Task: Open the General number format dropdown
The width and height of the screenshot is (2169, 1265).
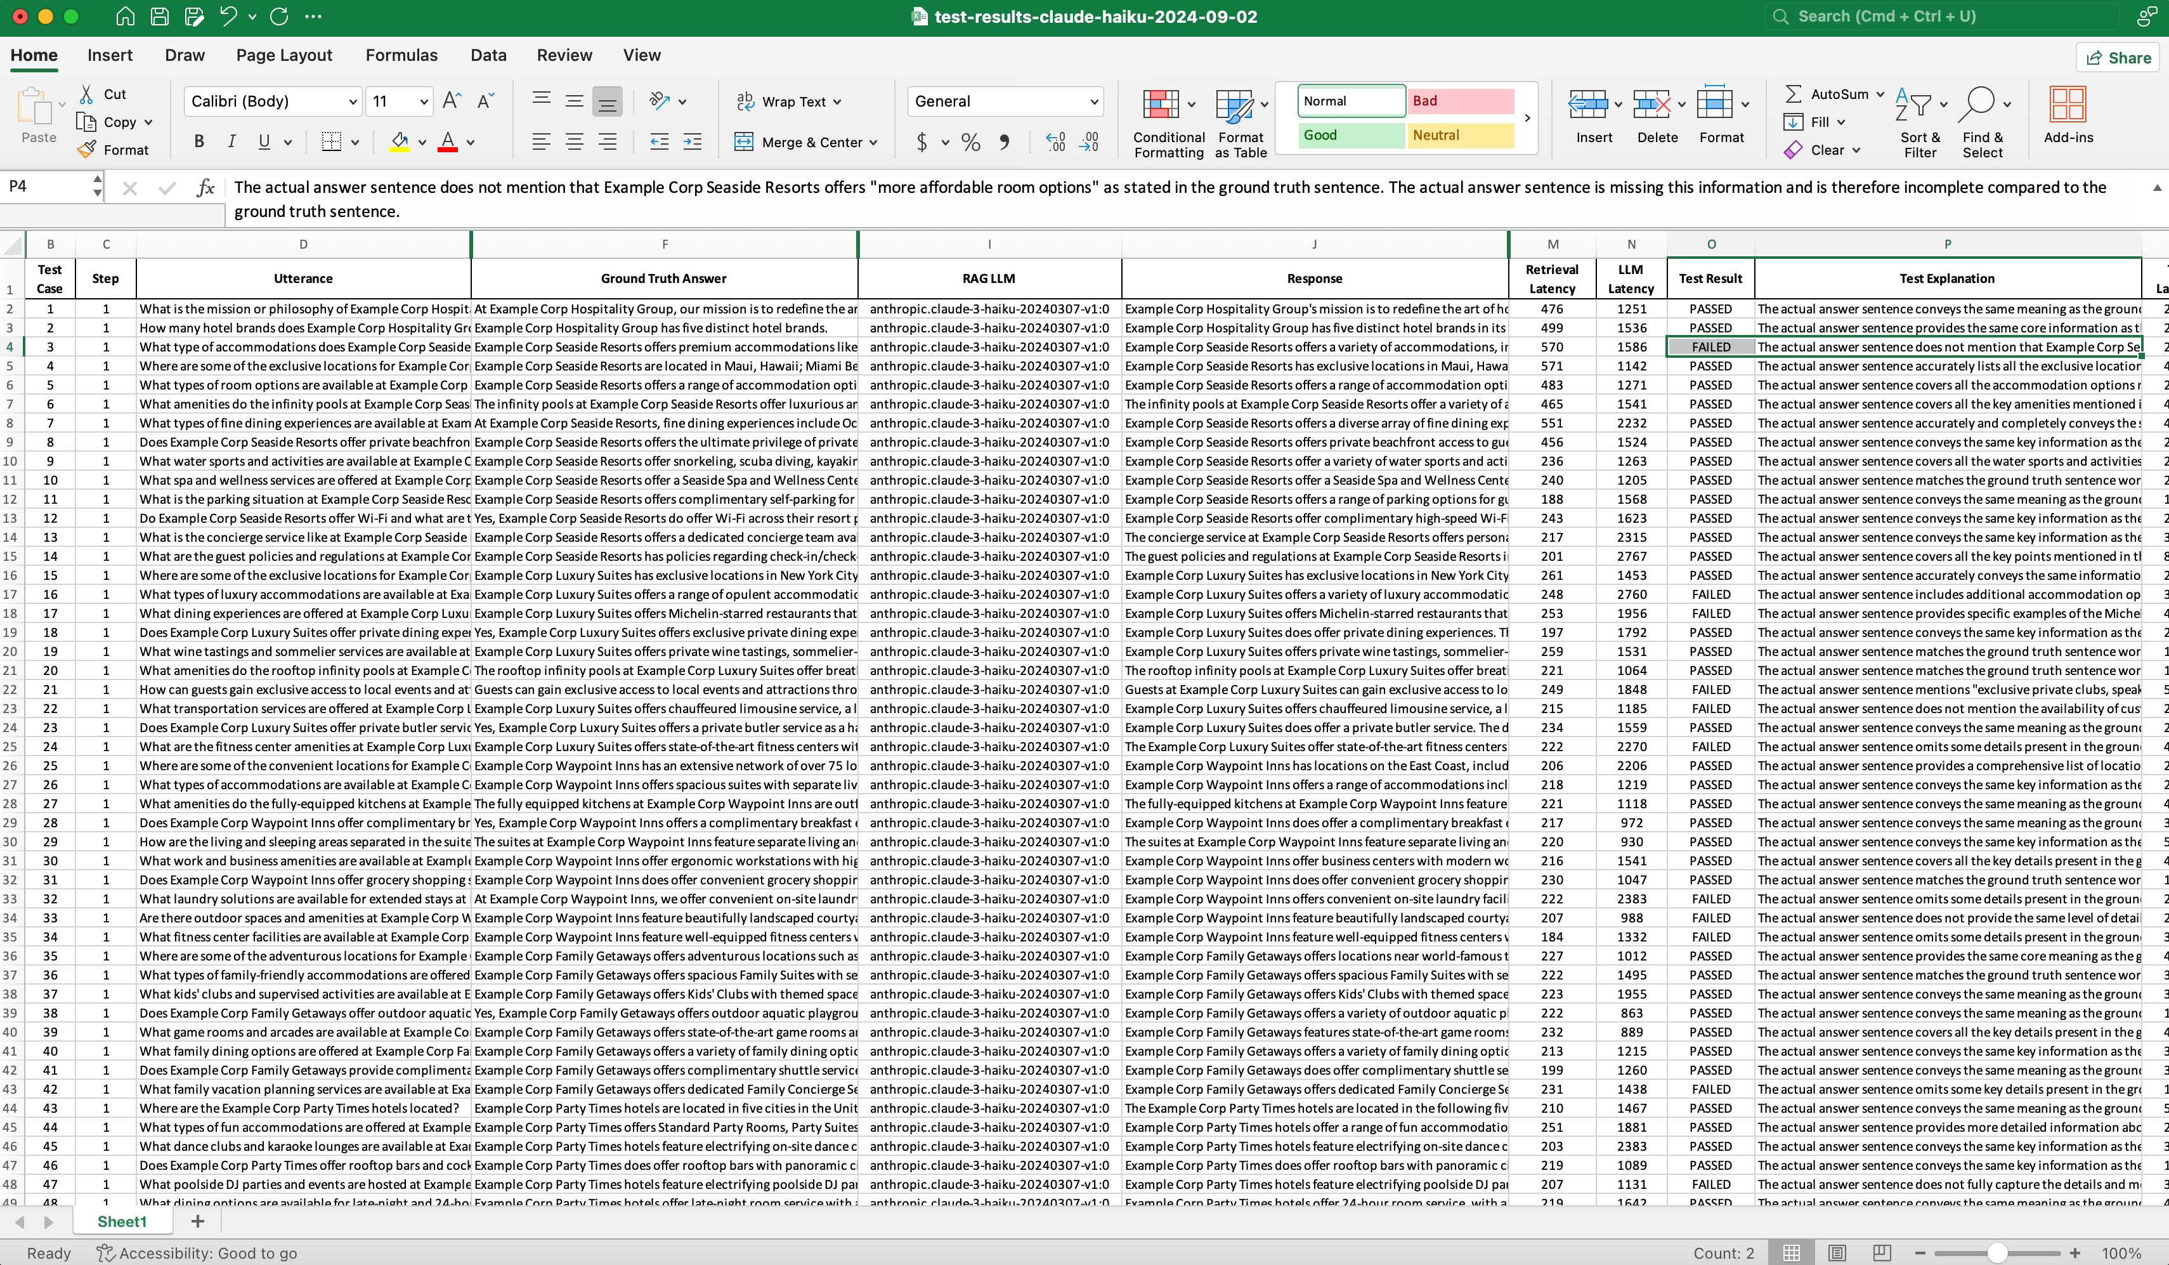Action: pos(1094,102)
